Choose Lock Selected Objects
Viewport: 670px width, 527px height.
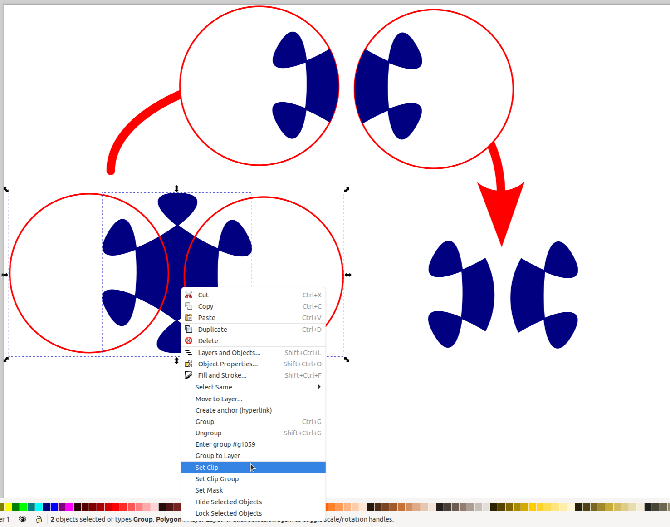[253, 513]
